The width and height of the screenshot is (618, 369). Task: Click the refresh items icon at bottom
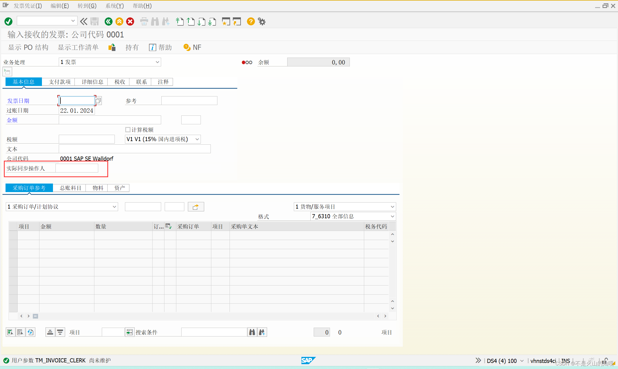(x=30, y=332)
